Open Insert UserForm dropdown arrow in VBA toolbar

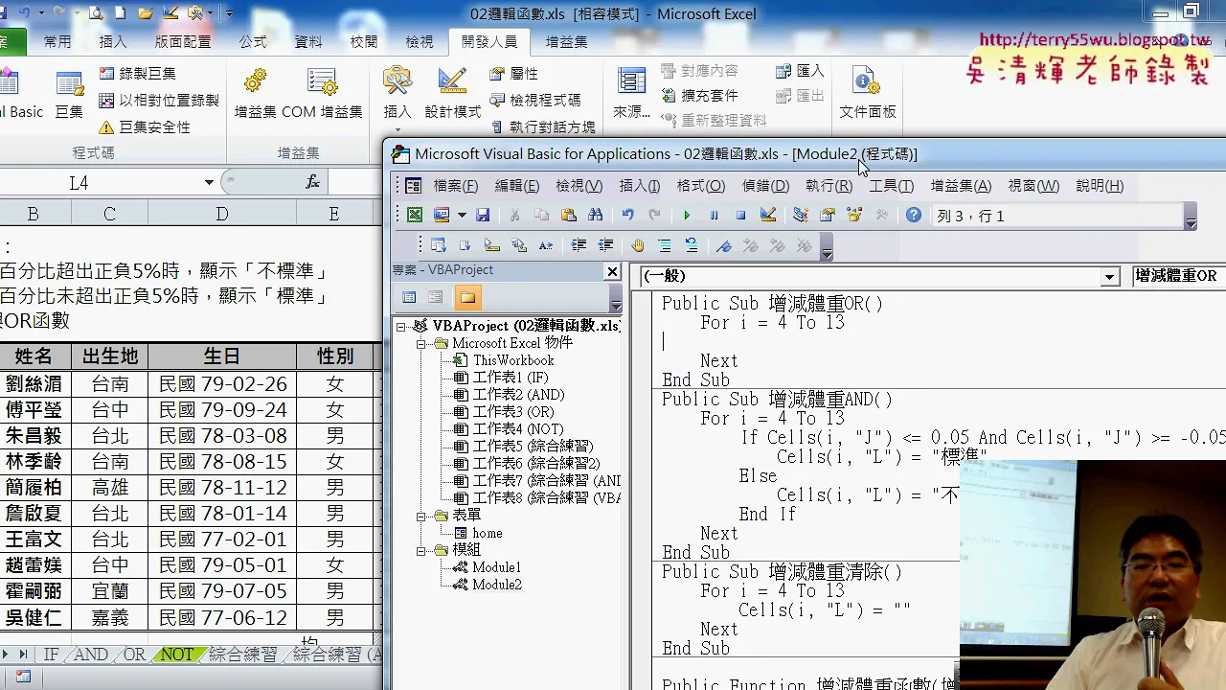click(462, 216)
